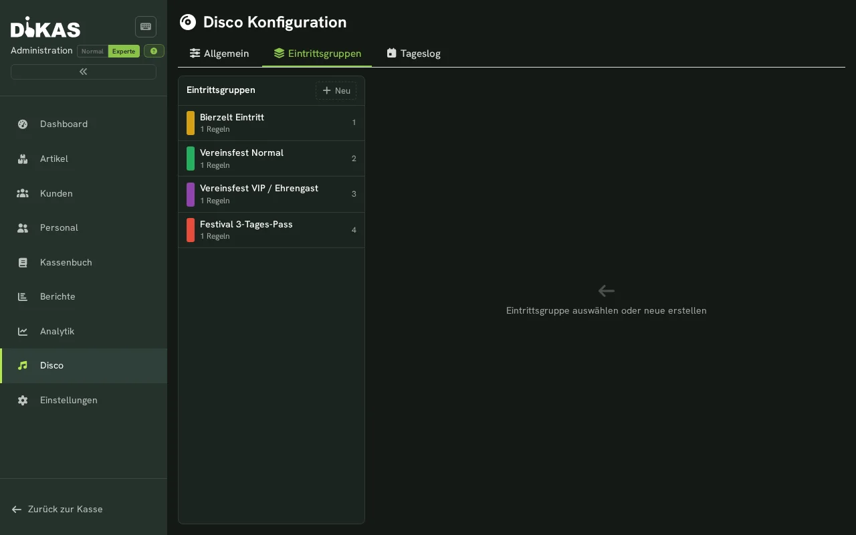Image resolution: width=856 pixels, height=535 pixels.
Task: Click the Analytik line graph icon
Action: tap(23, 331)
